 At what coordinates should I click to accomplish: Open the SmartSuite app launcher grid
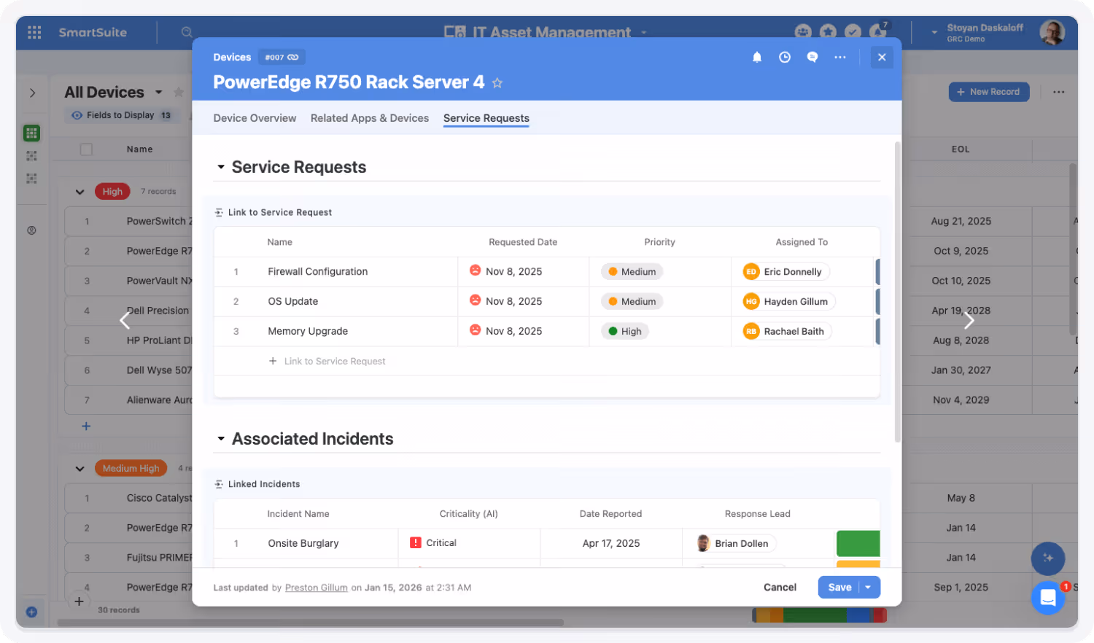click(34, 32)
